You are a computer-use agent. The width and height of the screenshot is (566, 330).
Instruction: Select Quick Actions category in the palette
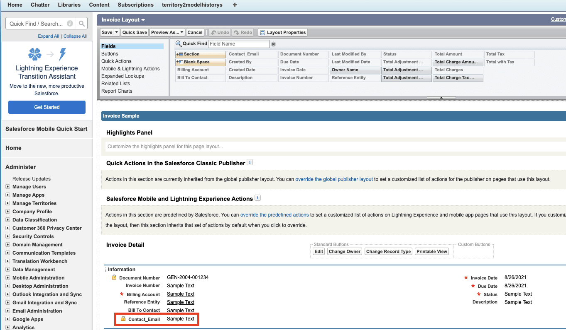pyautogui.click(x=116, y=61)
